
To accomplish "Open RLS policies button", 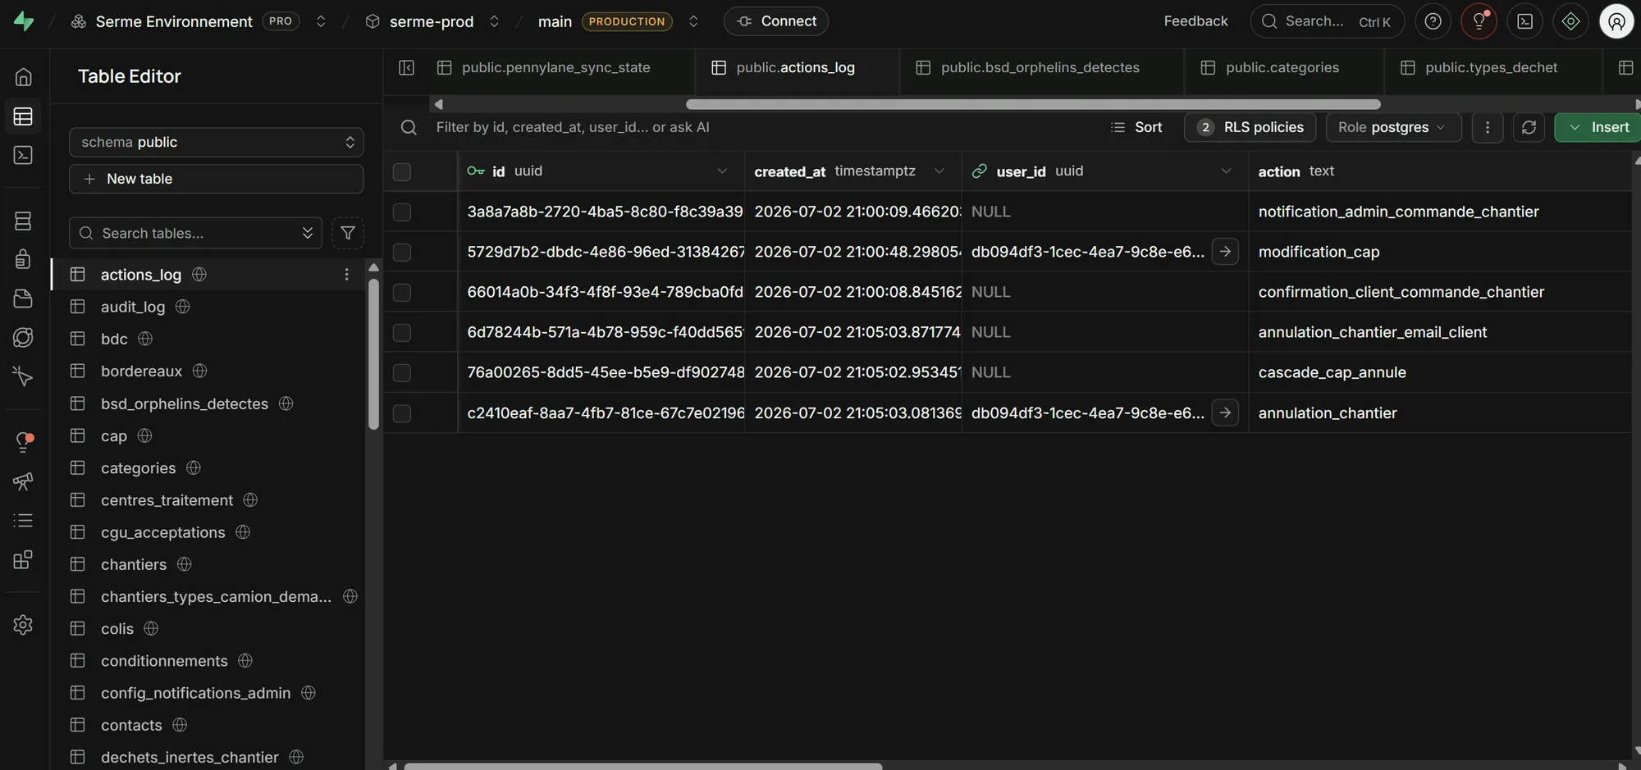I will [1250, 127].
